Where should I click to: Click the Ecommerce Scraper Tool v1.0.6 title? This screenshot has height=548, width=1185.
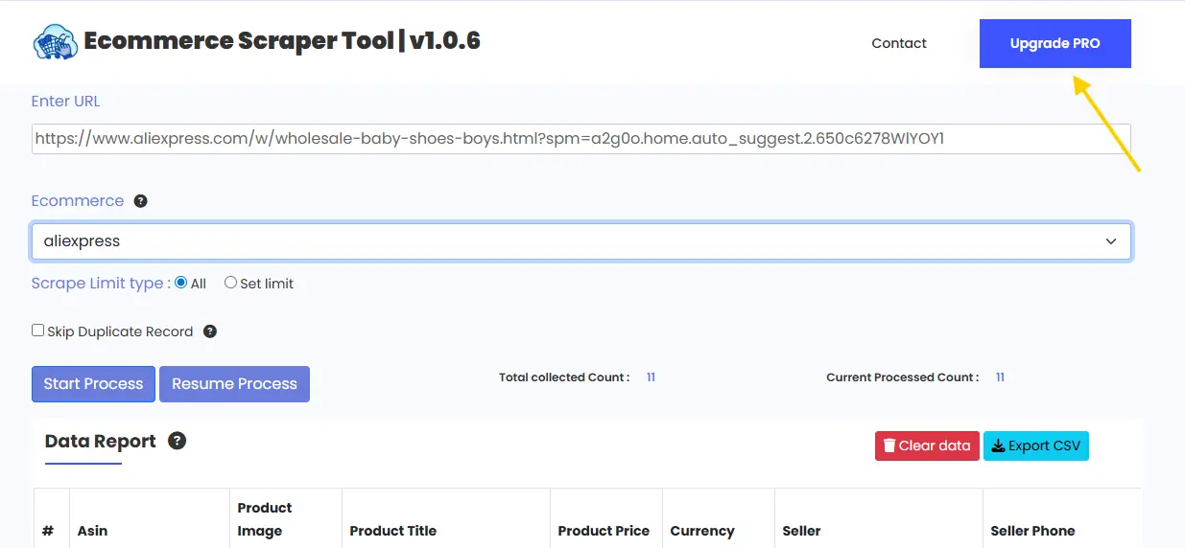(x=282, y=41)
